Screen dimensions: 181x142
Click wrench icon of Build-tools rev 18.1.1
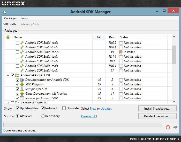point(22,57)
